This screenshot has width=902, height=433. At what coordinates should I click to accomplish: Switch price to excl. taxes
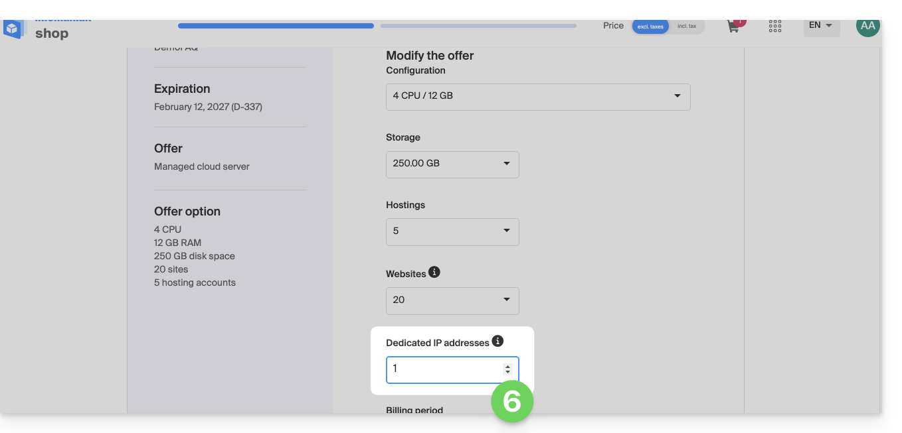coord(650,27)
